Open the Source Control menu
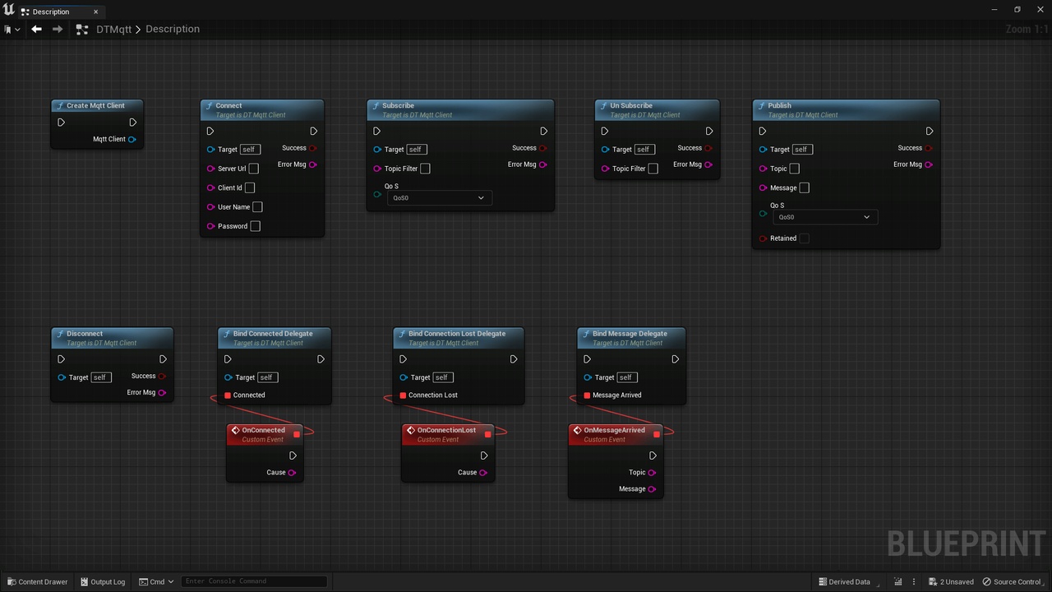Screen dimensions: 1052x592 1012,581
